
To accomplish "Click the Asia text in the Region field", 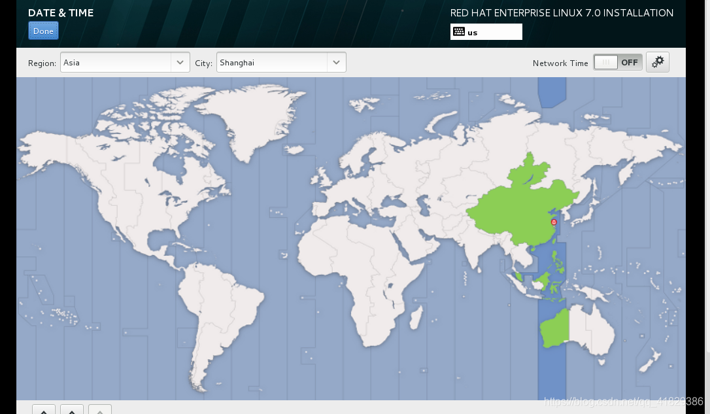I will [x=71, y=63].
